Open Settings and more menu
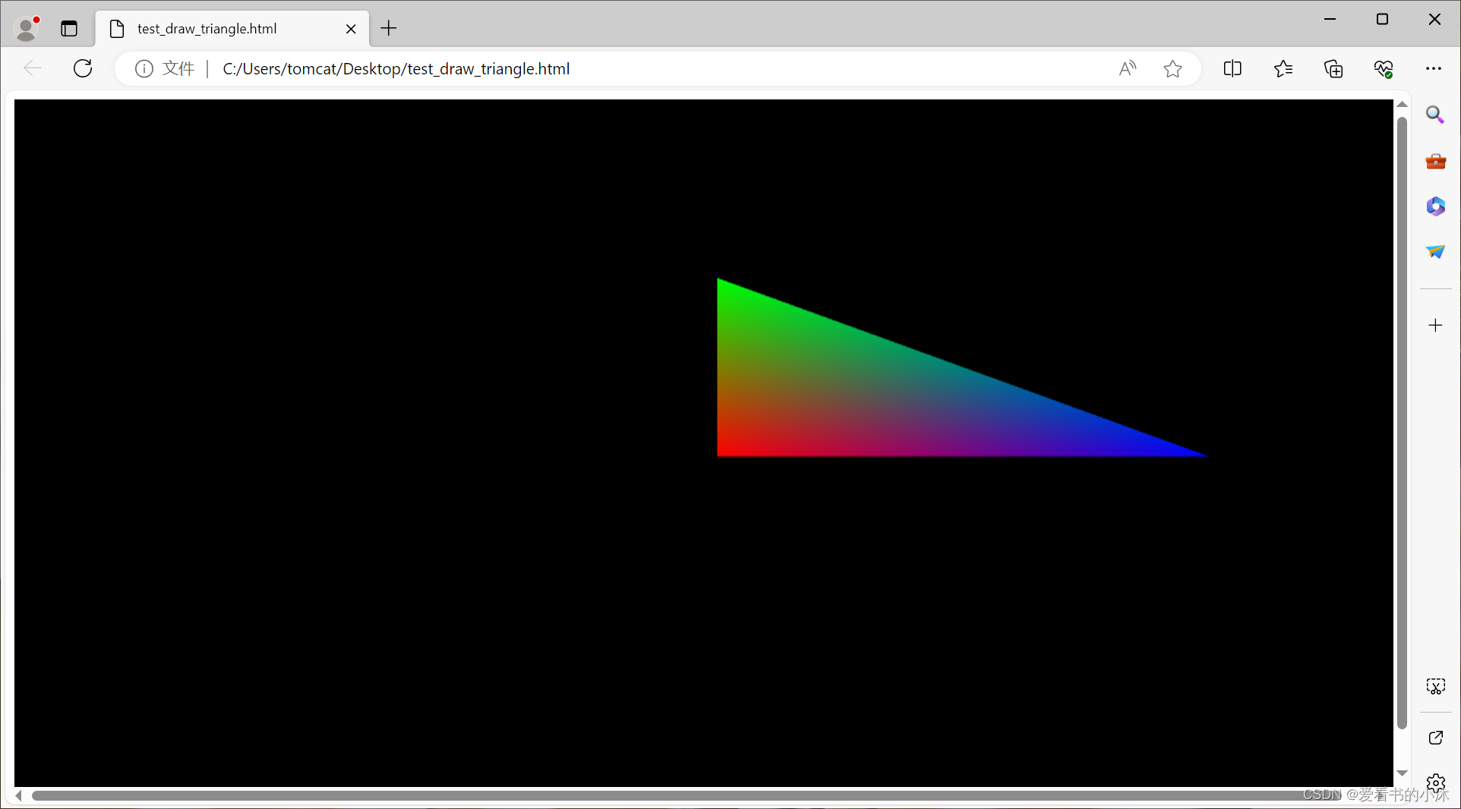Viewport: 1461px width, 809px height. click(1434, 69)
